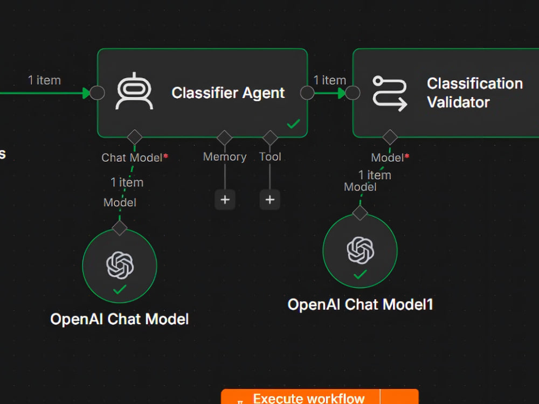Click diamond connector atop OpenAI Chat Model1

click(360, 213)
